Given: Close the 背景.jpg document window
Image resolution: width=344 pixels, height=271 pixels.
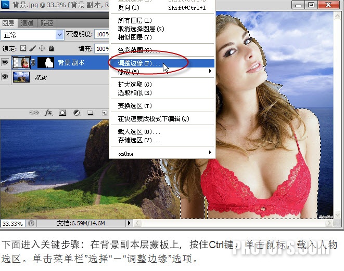Looking at the screenshot, I should point(328,5).
